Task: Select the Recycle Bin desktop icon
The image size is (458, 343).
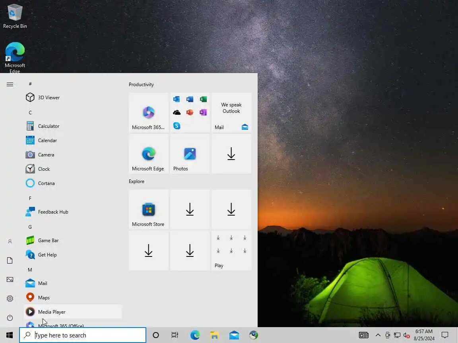Action: 15,16
